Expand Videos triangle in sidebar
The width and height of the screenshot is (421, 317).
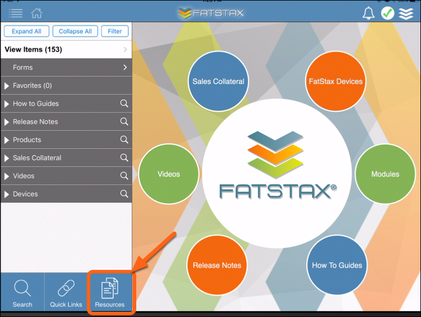[7, 176]
